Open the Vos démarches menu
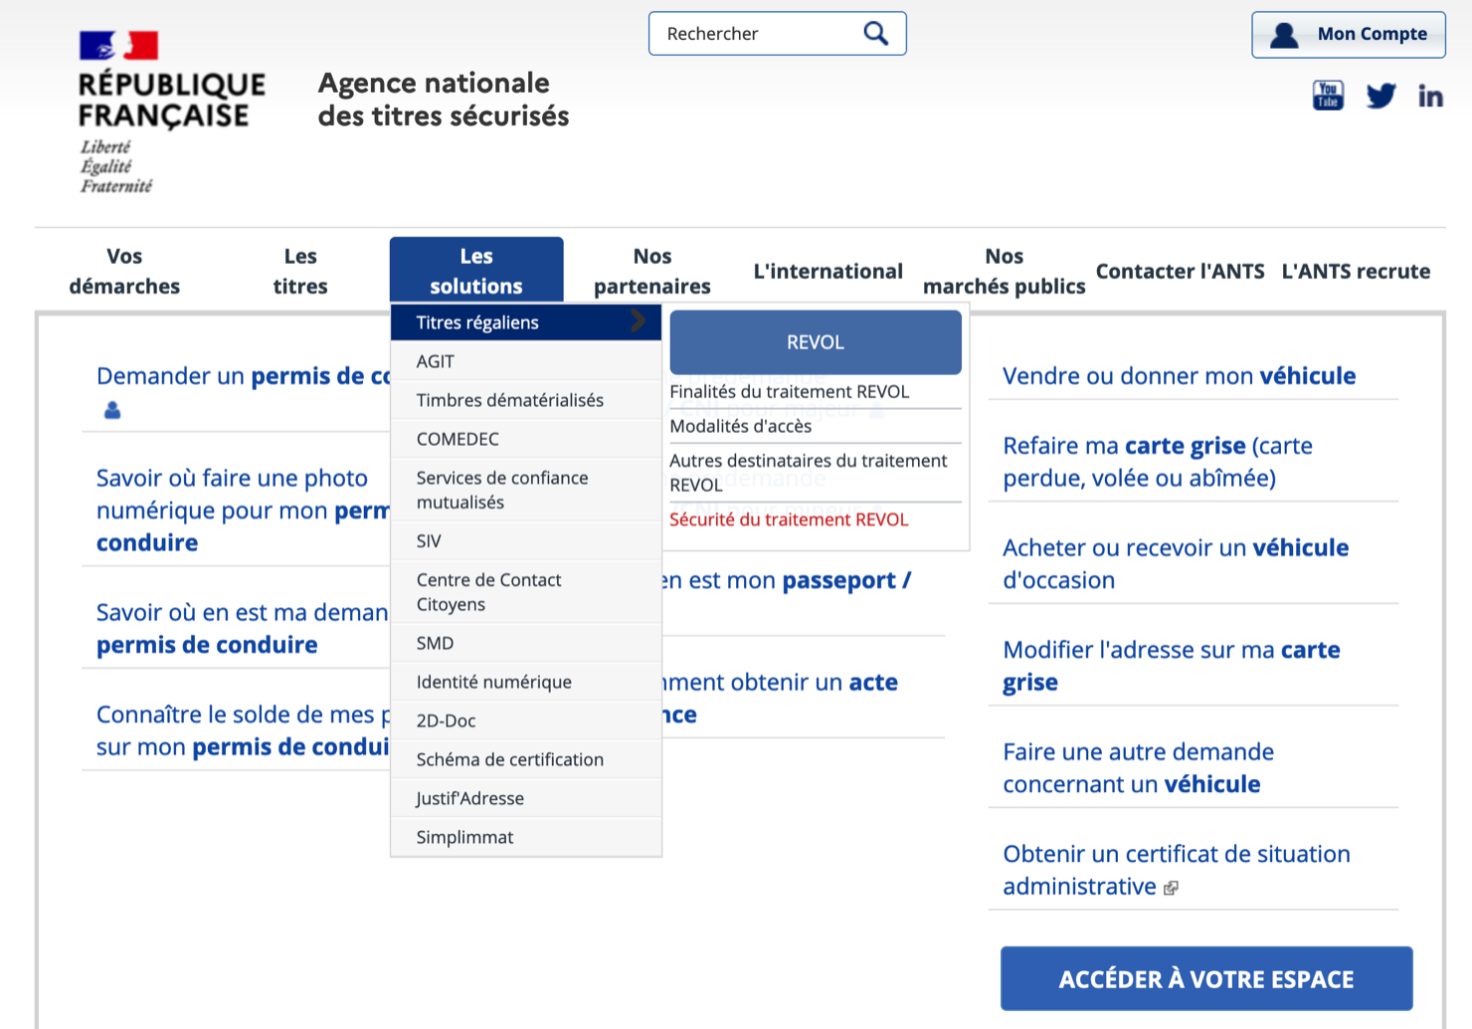The image size is (1472, 1029). tap(124, 271)
